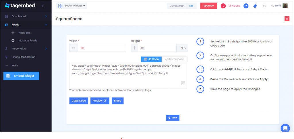Click the Copy Code button
The height and width of the screenshot is (139, 294).
click(x=79, y=101)
